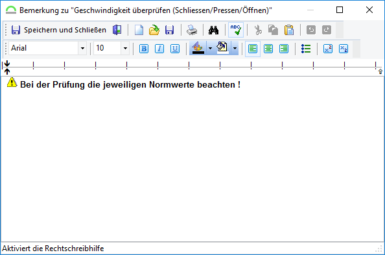
Task: Align text right
Action: click(284, 49)
